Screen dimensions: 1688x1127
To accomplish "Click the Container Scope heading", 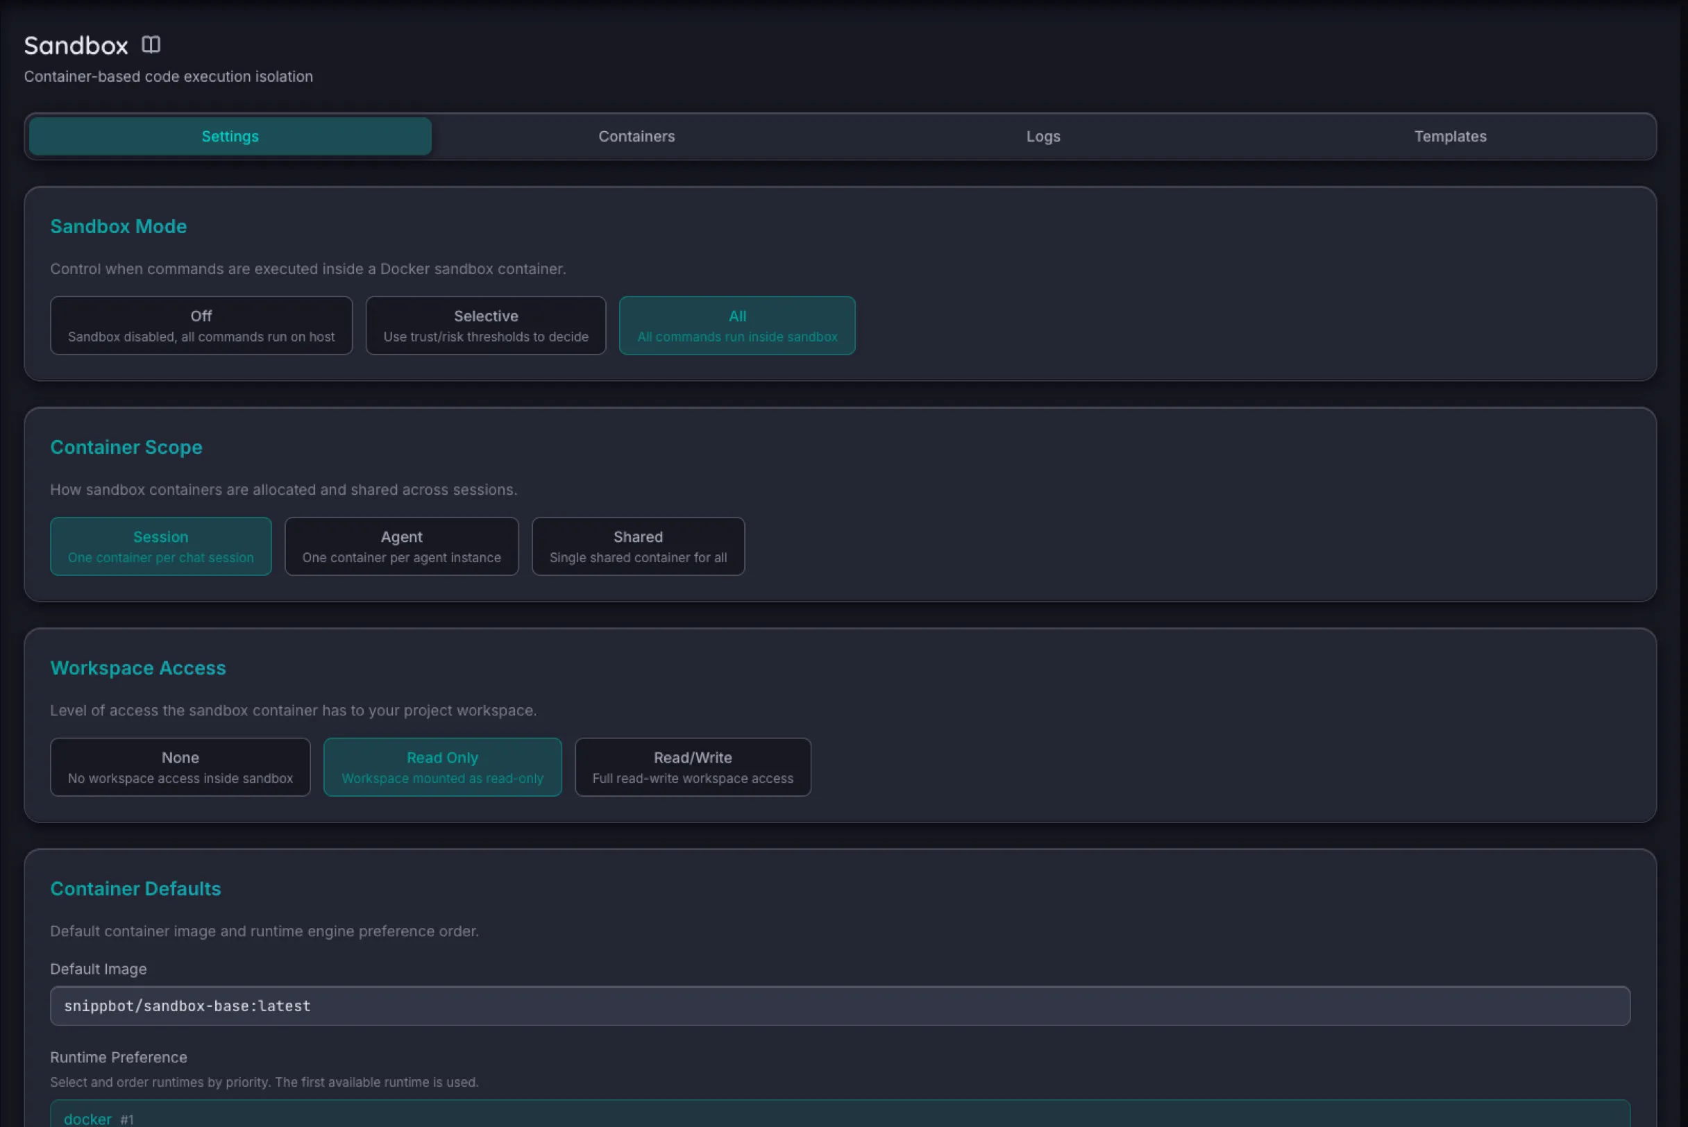I will (x=126, y=447).
